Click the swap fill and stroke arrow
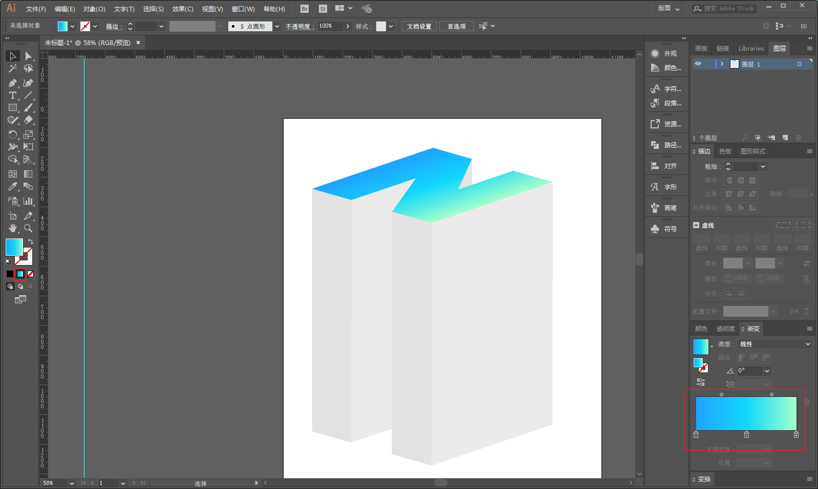 pyautogui.click(x=31, y=241)
